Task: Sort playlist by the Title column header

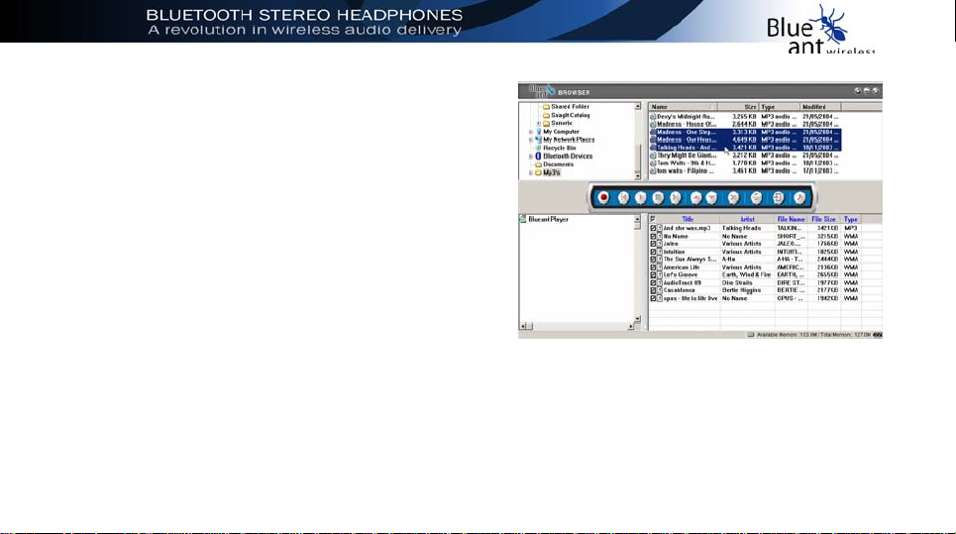Action: point(688,219)
